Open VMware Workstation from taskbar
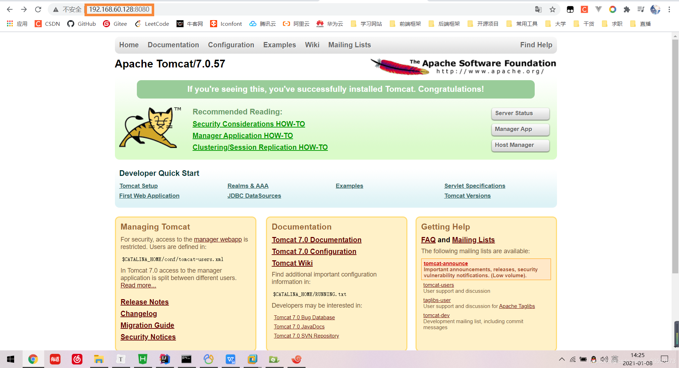 tap(252, 359)
